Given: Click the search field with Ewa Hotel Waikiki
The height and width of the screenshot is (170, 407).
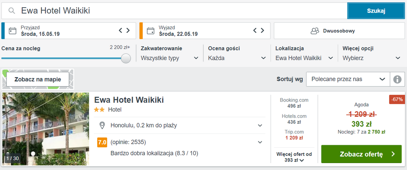Looking at the screenshot, I should pyautogui.click(x=175, y=11).
